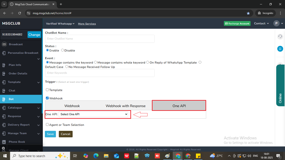
Task: Open the Windows Start menu
Action: pos(5,156)
